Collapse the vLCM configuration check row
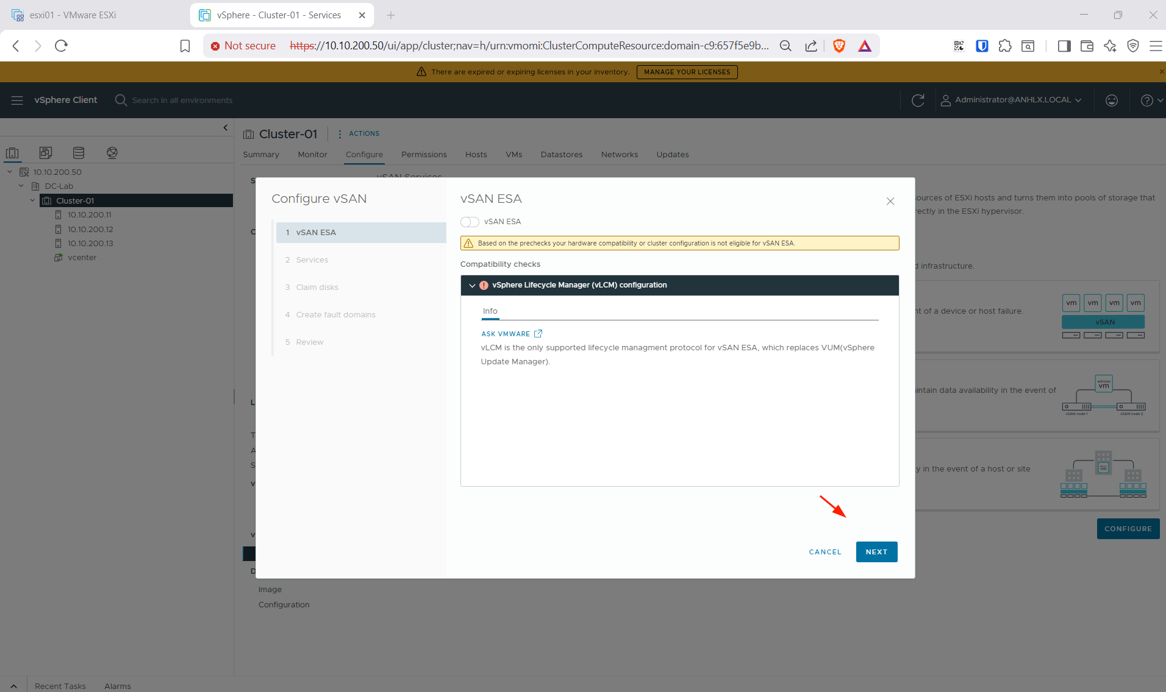 (472, 285)
